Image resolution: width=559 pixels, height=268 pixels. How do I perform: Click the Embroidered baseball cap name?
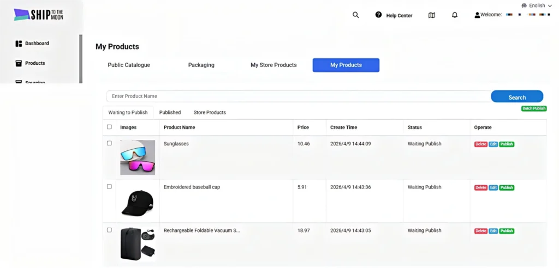tap(192, 187)
